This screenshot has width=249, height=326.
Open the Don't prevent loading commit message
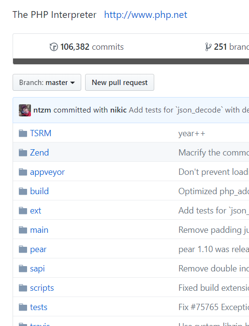214,172
